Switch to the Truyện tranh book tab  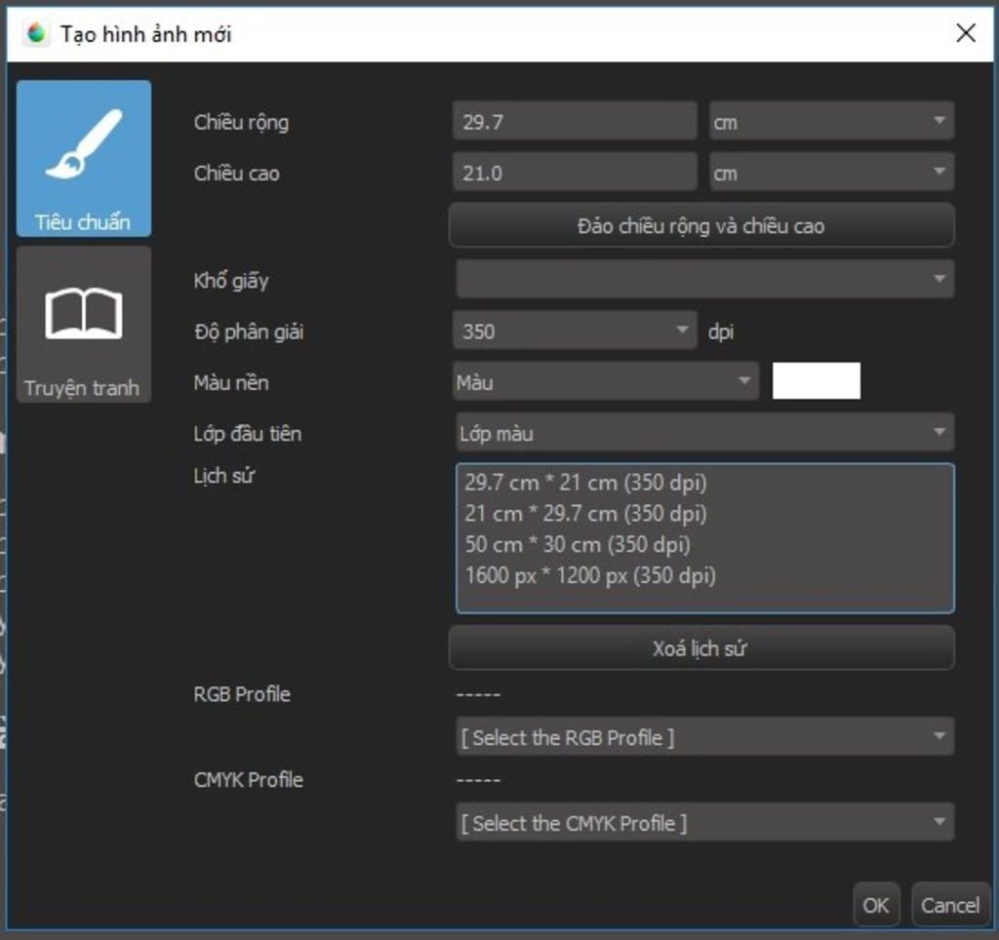coord(84,325)
